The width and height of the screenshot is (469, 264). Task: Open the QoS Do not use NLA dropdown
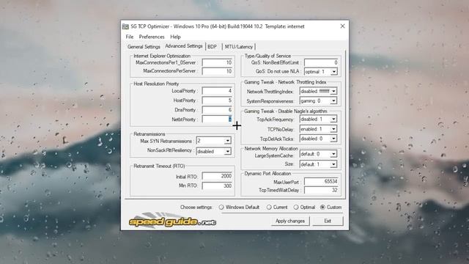coord(334,72)
